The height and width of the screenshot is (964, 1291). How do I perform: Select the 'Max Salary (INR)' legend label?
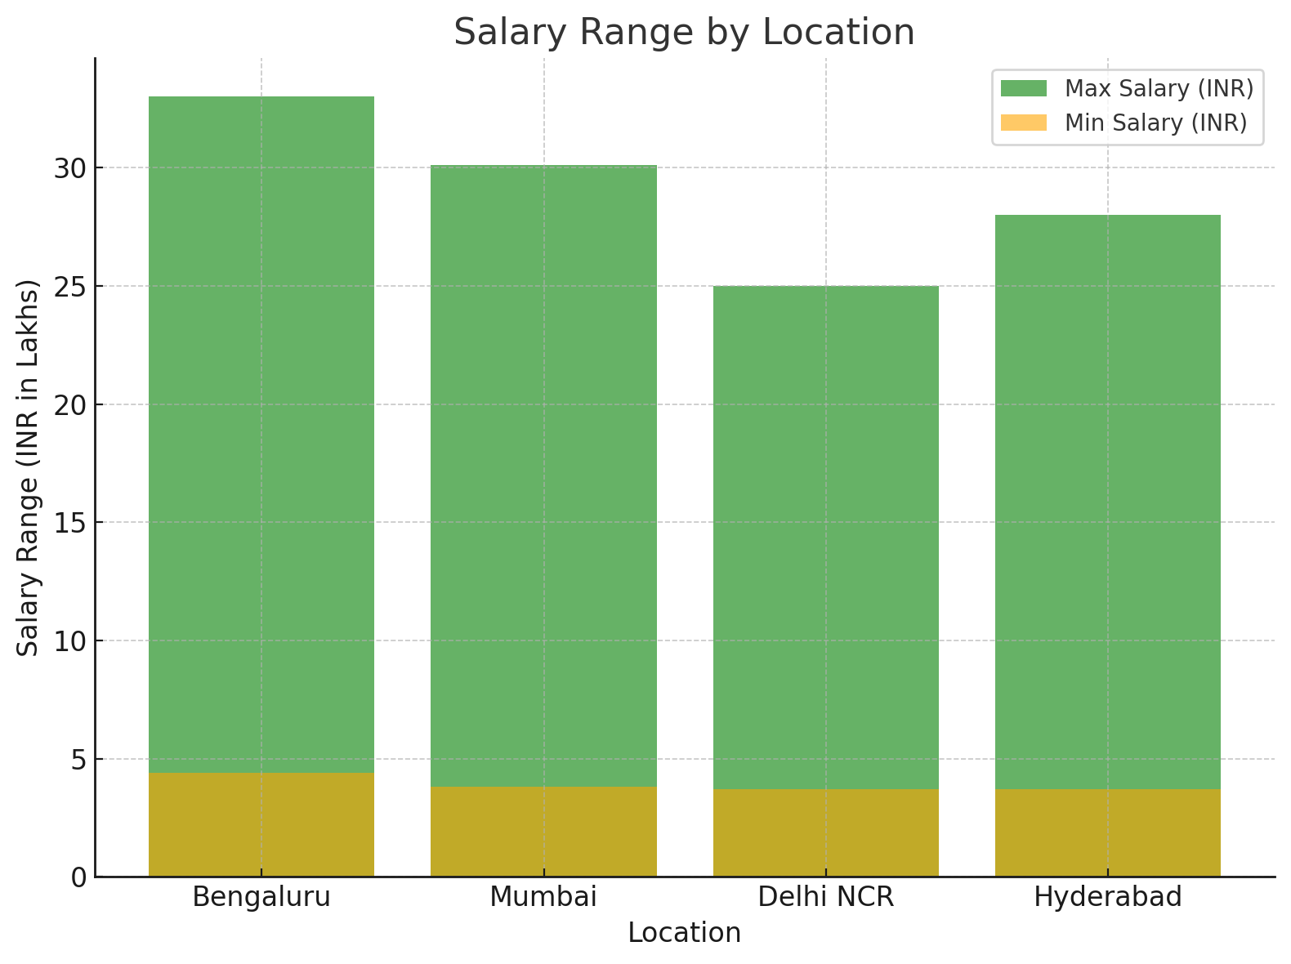pos(1159,88)
